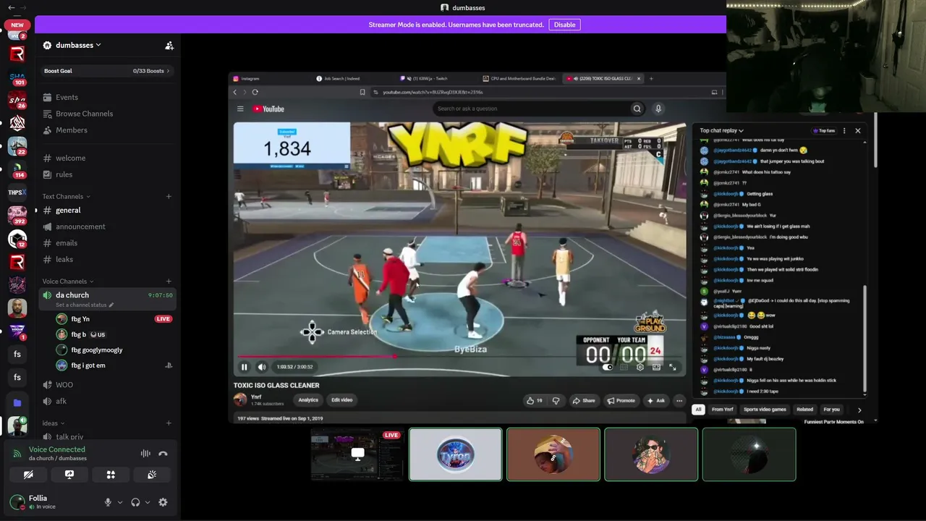Image resolution: width=926 pixels, height=521 pixels.
Task: Click the bookmark icon beside the URL bar
Action: 362,92
